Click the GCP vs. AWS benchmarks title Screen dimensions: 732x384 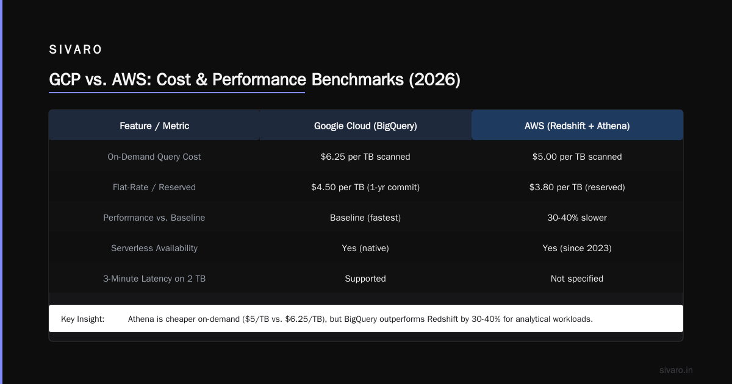pos(254,80)
